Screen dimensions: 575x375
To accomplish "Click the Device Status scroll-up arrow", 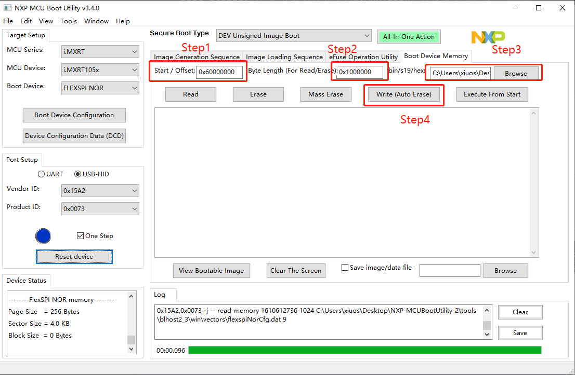I will [132, 296].
